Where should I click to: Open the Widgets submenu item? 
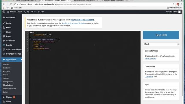tap(6, 71)
